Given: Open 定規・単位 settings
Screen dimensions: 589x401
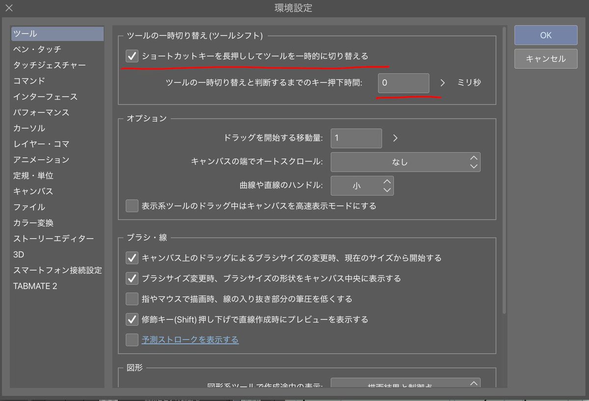Looking at the screenshot, I should pos(57,175).
